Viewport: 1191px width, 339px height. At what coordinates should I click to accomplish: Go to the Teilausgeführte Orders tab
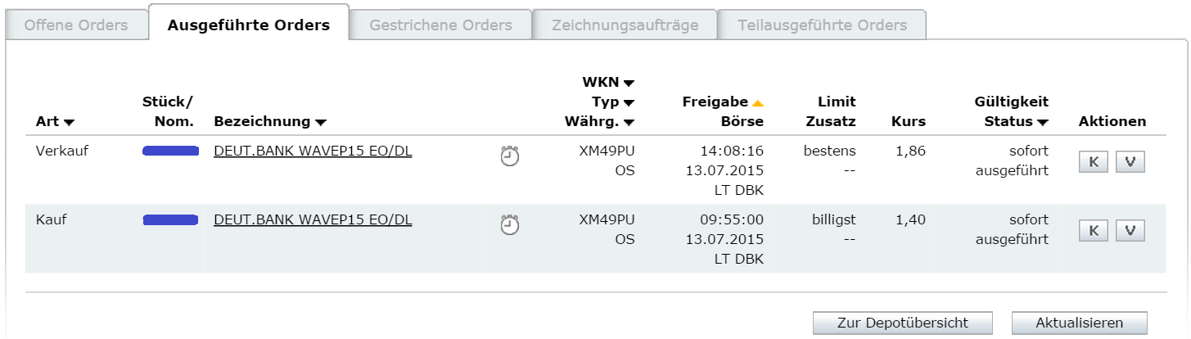(x=822, y=25)
